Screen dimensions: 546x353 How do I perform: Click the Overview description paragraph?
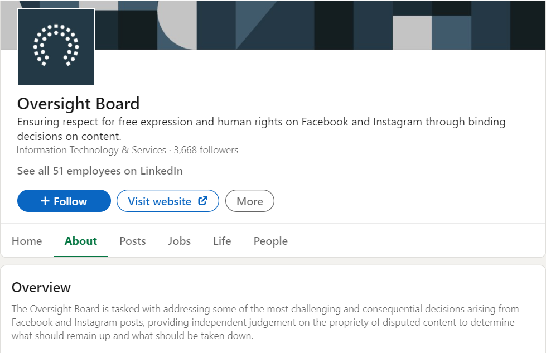265,322
